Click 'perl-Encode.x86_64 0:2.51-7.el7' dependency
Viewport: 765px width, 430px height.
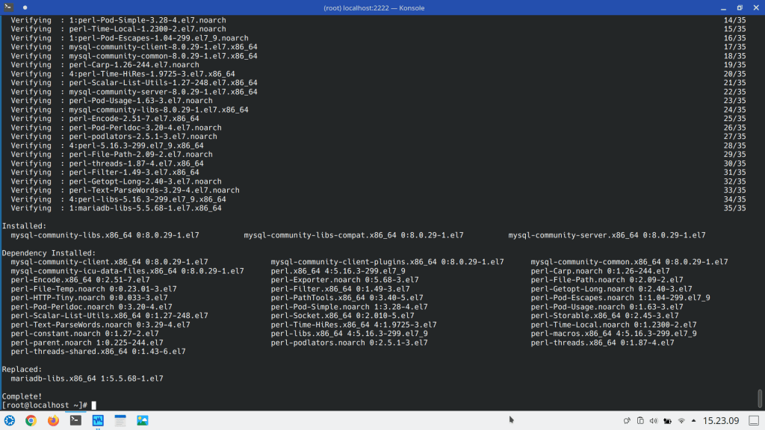click(80, 280)
